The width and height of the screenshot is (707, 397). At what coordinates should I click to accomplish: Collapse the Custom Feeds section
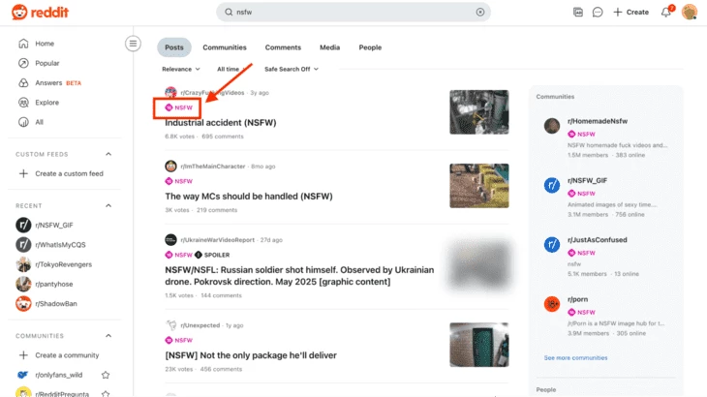pyautogui.click(x=108, y=154)
